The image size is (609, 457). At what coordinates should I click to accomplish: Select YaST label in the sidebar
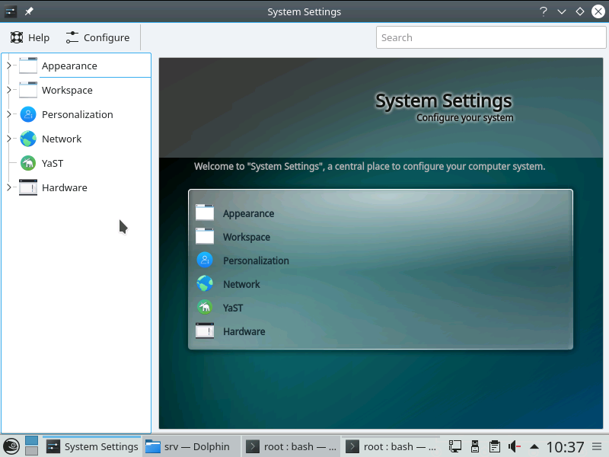[53, 163]
